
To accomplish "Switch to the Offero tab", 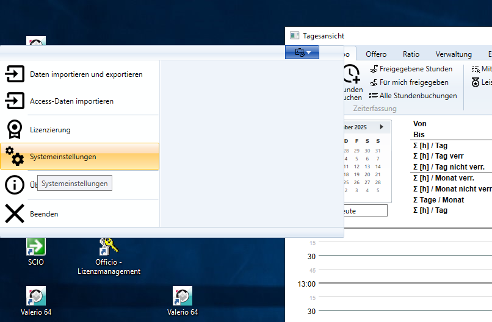I will [376, 54].
